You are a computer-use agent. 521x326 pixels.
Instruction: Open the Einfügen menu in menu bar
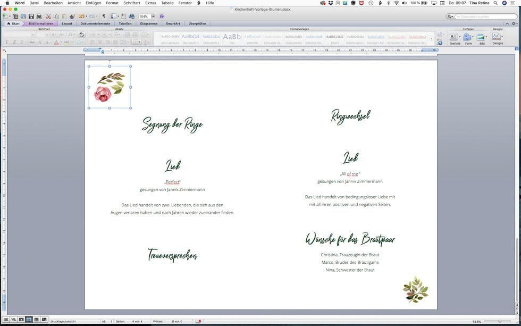coord(93,3)
